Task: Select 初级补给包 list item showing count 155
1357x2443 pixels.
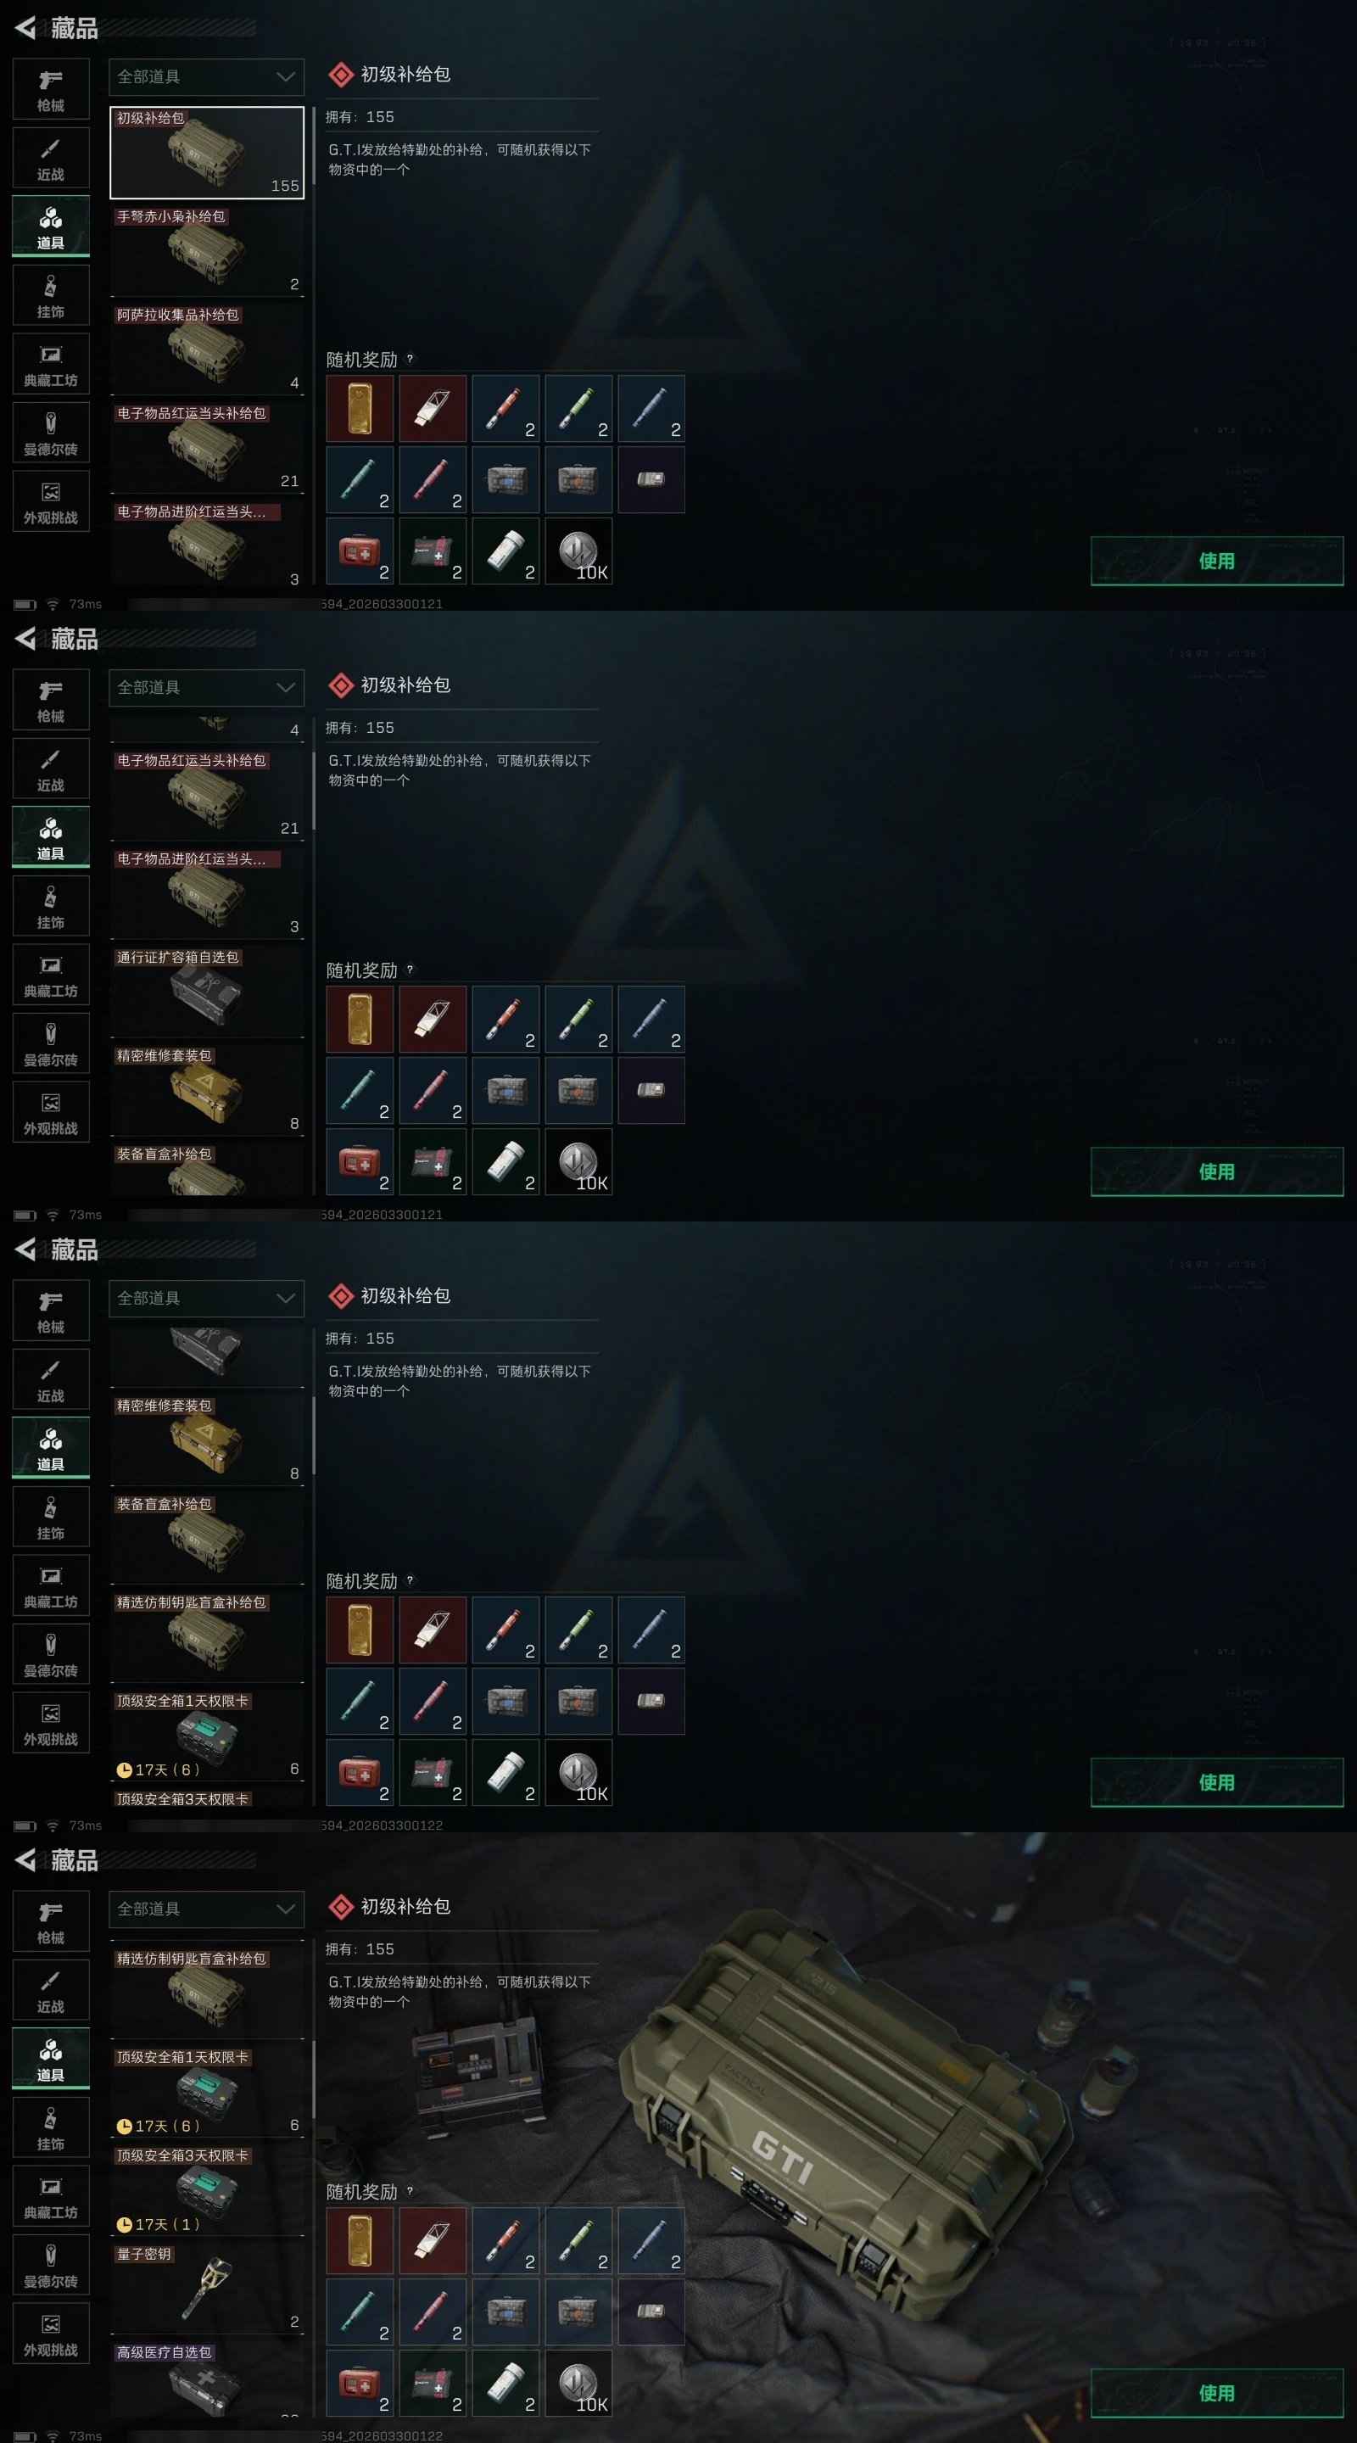Action: tap(207, 152)
